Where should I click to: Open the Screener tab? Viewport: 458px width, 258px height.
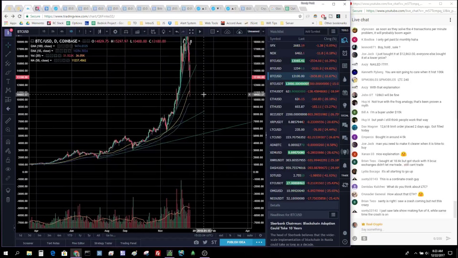28,243
